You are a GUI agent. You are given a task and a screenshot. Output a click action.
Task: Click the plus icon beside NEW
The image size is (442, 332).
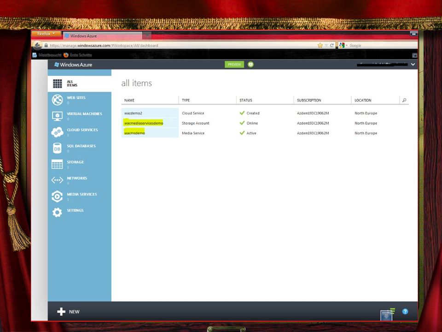coord(61,312)
